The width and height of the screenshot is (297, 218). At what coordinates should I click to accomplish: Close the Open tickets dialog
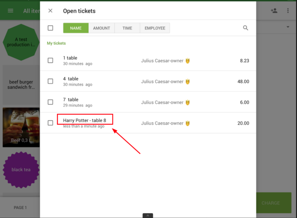(x=50, y=11)
